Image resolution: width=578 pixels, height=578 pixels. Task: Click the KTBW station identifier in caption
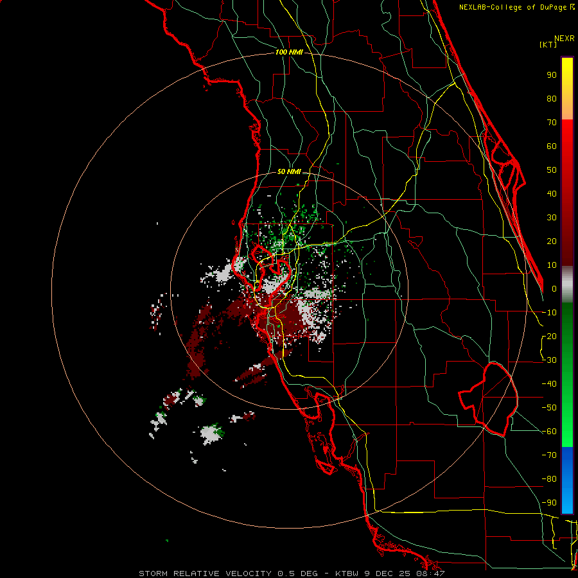coord(347,574)
